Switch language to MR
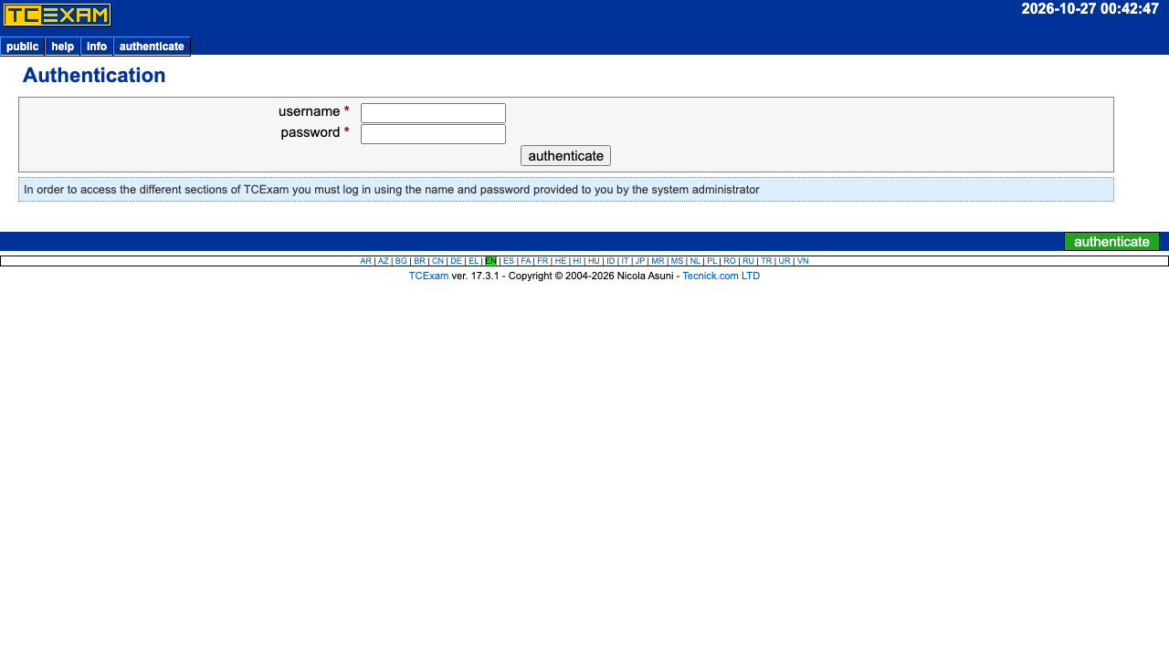 click(658, 261)
